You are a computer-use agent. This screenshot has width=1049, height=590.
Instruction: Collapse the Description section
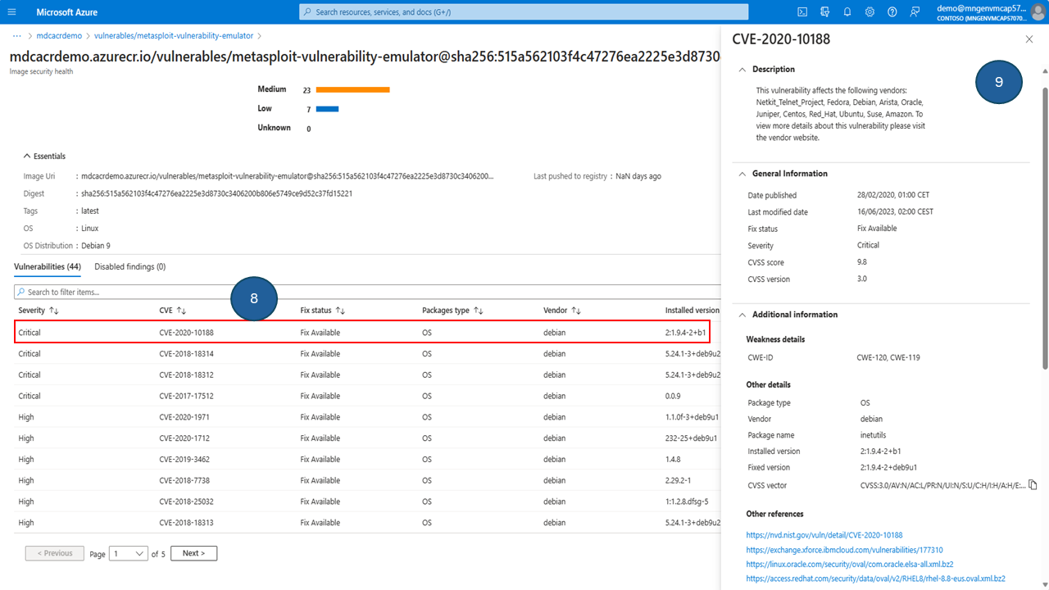pyautogui.click(x=742, y=70)
